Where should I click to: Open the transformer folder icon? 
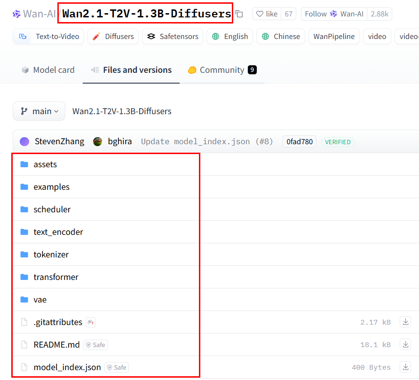click(24, 277)
